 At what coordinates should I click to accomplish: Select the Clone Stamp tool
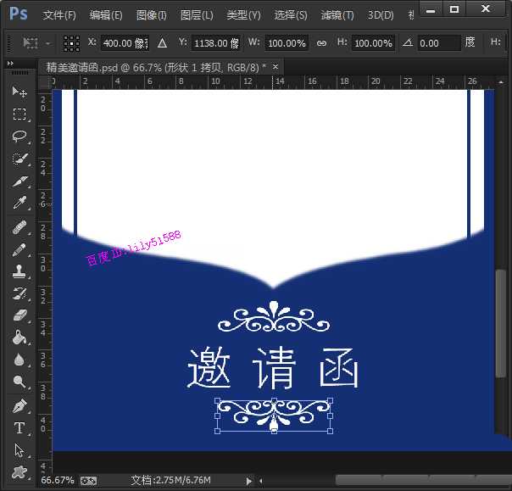[19, 271]
